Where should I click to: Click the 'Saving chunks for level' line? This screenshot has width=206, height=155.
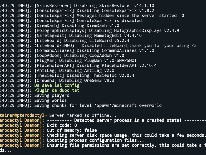point(98,105)
